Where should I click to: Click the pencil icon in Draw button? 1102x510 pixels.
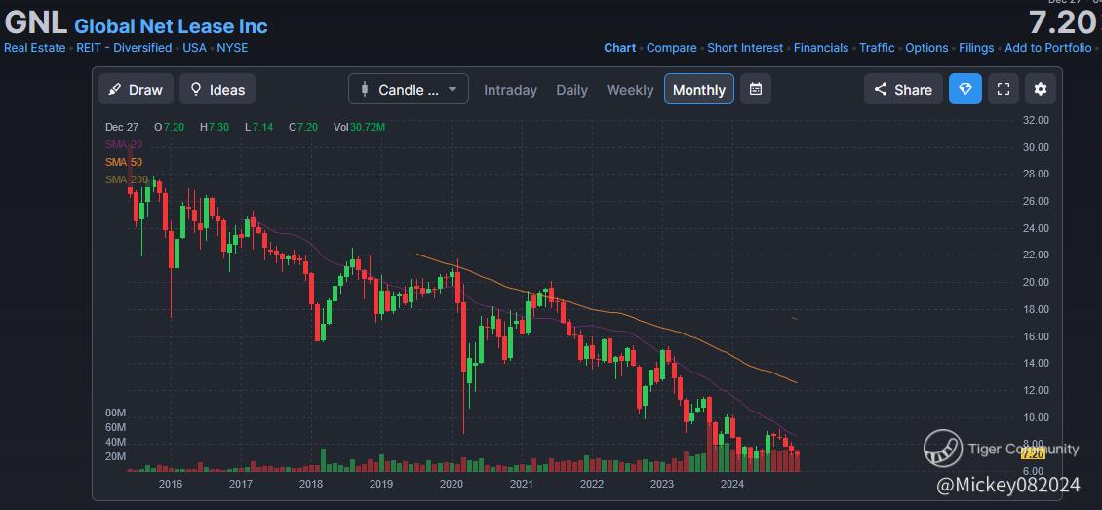point(114,89)
